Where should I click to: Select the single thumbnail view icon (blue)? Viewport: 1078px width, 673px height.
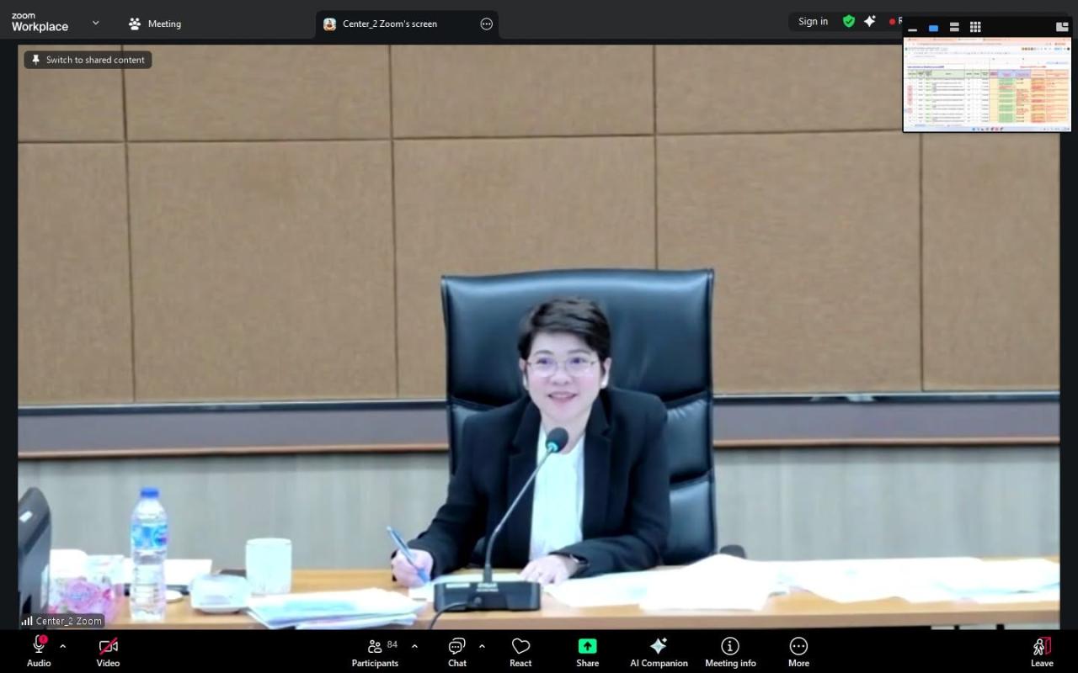click(x=933, y=28)
